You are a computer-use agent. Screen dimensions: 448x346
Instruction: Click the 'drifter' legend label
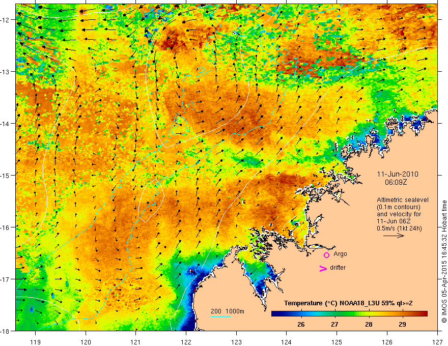pos(338,268)
